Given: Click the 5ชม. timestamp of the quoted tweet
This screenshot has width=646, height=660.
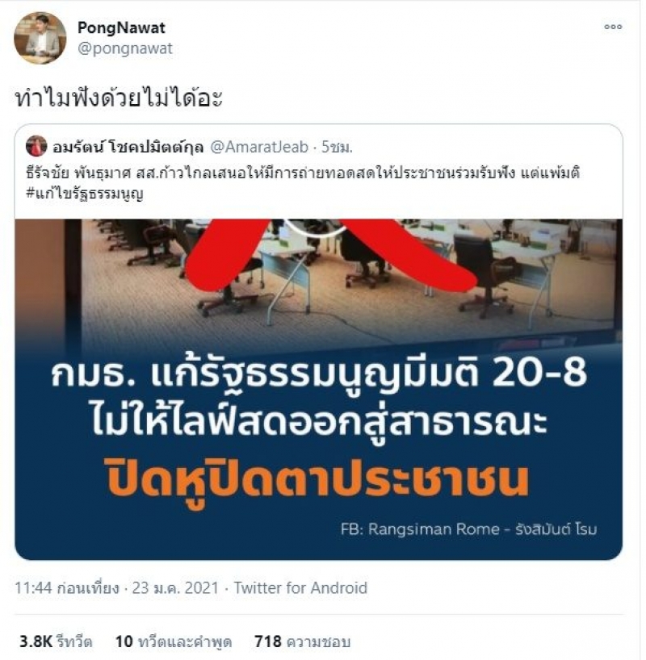Looking at the screenshot, I should (337, 147).
